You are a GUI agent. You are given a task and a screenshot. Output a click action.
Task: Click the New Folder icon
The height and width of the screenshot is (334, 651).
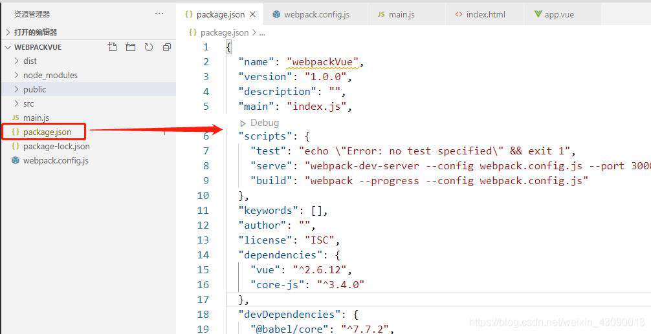pos(131,47)
